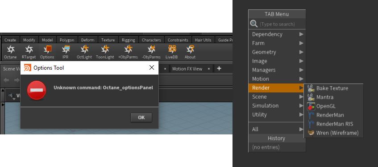378x167 pixels.
Task: Switch to the Characters shelf tab
Action: [151, 40]
